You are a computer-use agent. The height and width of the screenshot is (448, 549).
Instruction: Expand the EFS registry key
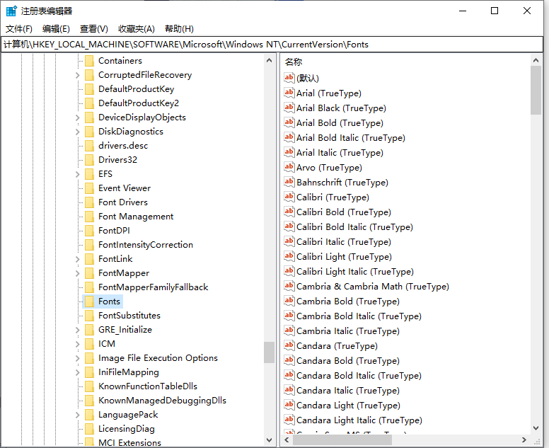point(77,174)
